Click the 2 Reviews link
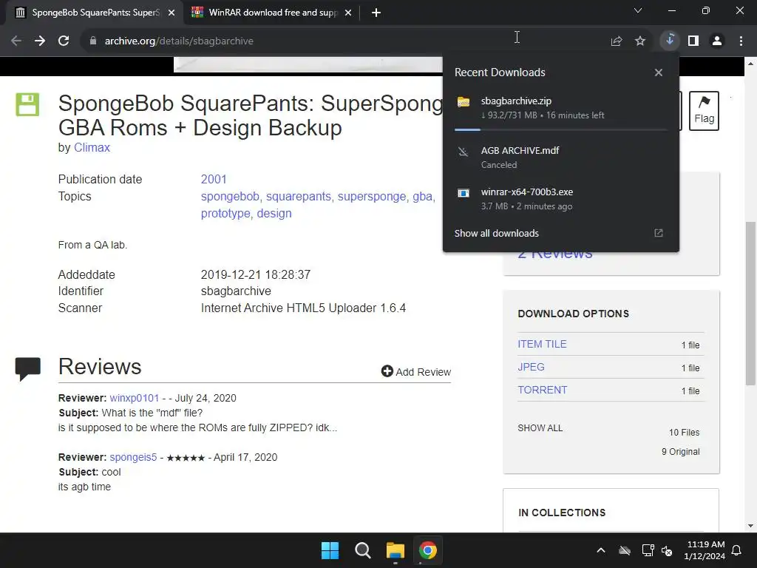The height and width of the screenshot is (568, 757). click(x=555, y=255)
